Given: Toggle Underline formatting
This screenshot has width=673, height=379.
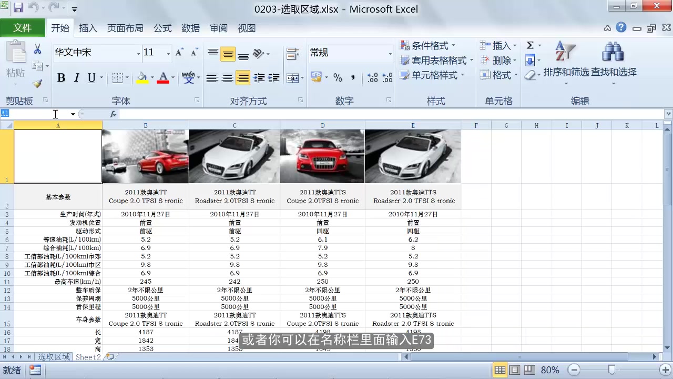Looking at the screenshot, I should 91,78.
